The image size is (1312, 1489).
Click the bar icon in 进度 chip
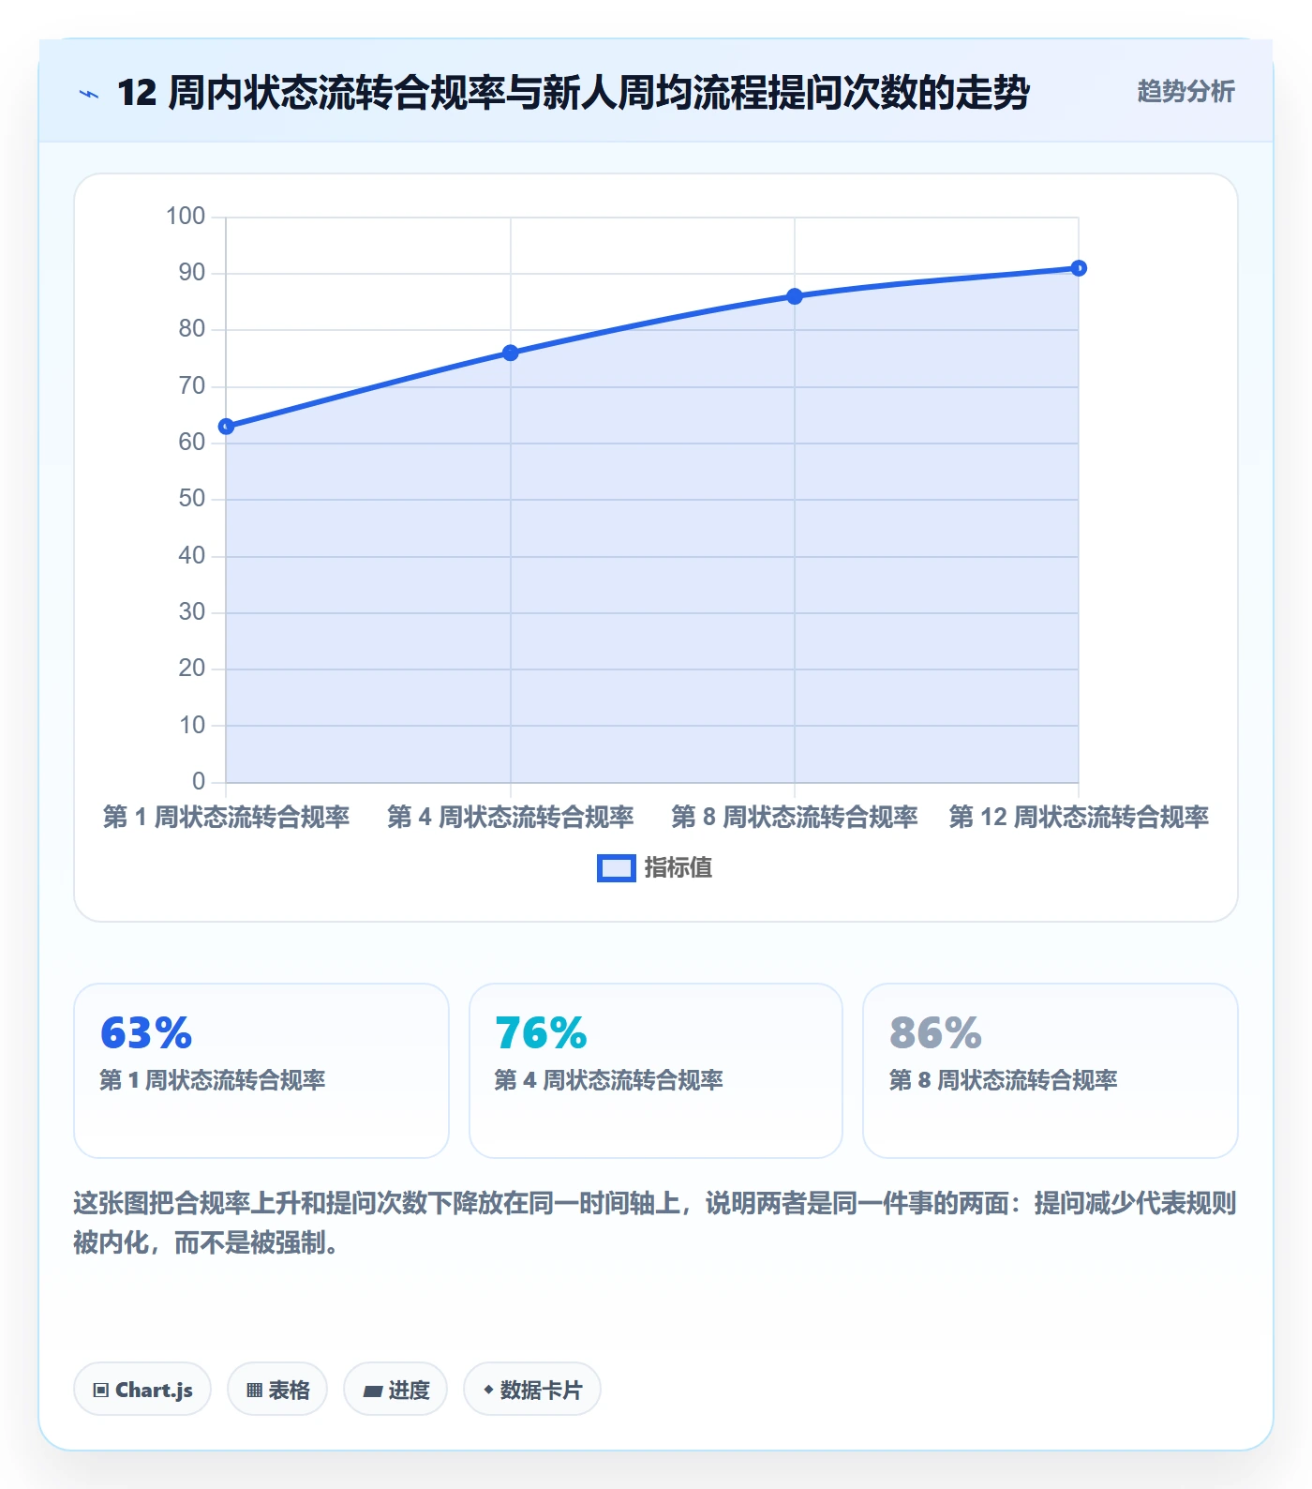coord(373,1391)
